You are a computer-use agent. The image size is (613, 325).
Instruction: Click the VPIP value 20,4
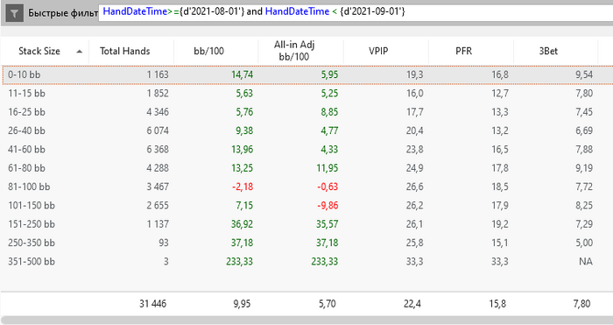(414, 131)
